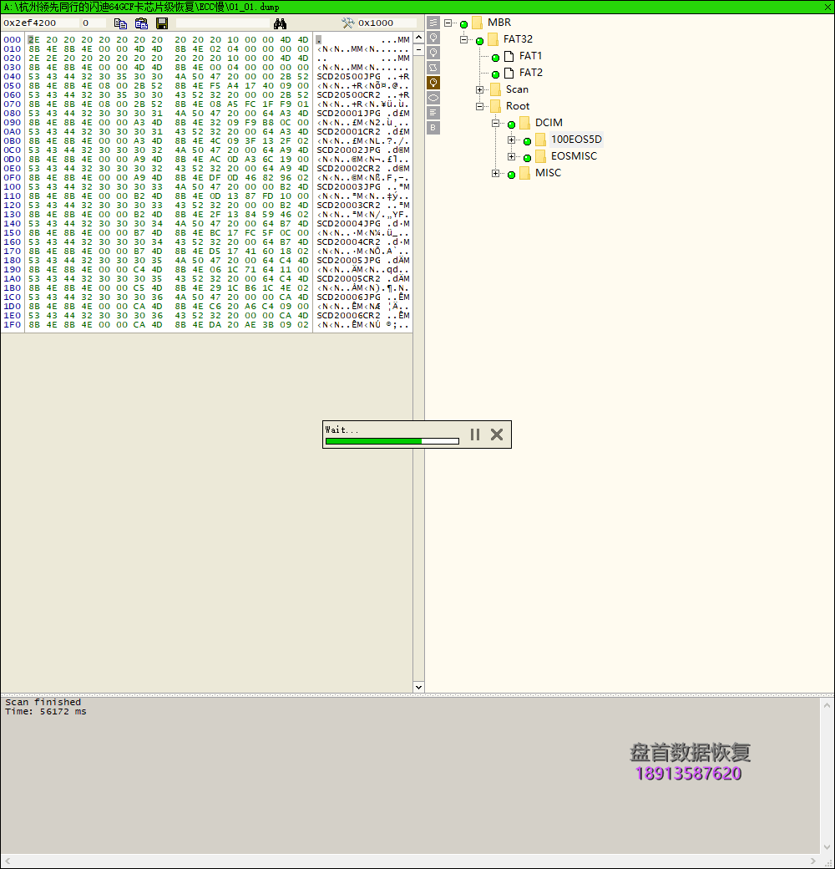Click hex row offset 100
This screenshot has width=835, height=869.
tap(13, 187)
